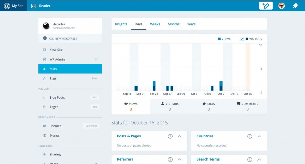Open the user profile avatar
The image size is (305, 164).
281,6
